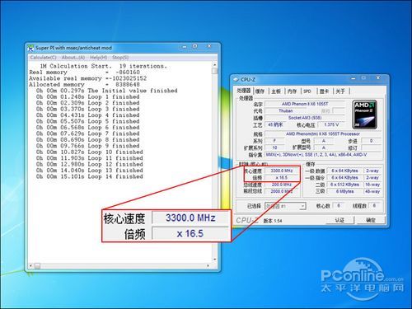Viewport: 412px width, 309px height.
Task: Switch to the 显卡 tab
Action: 325,91
